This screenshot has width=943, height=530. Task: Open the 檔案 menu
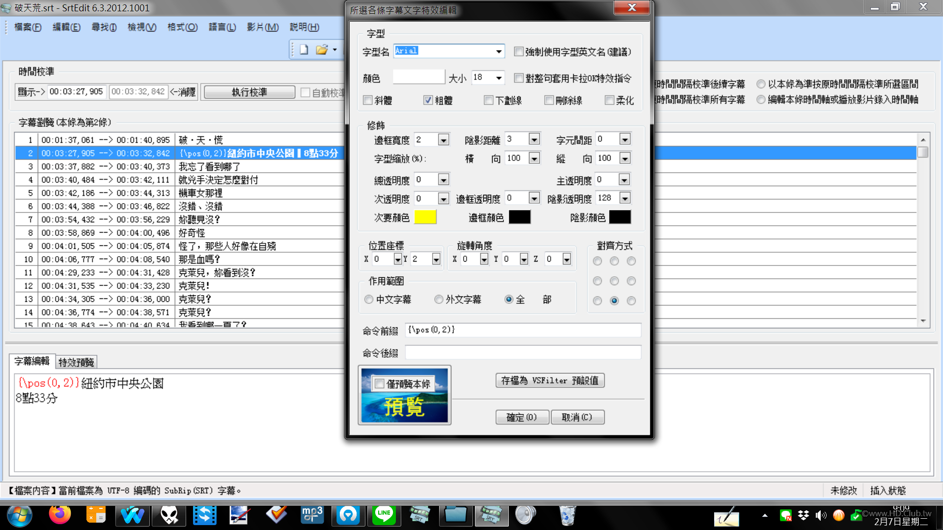pos(27,27)
